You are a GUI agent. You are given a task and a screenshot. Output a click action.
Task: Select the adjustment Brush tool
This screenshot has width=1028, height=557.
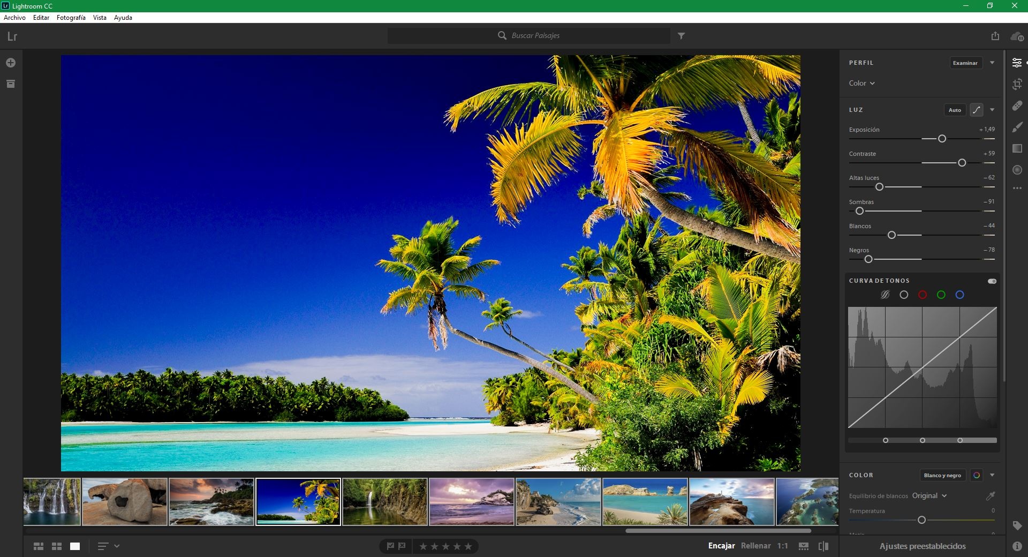[1017, 127]
